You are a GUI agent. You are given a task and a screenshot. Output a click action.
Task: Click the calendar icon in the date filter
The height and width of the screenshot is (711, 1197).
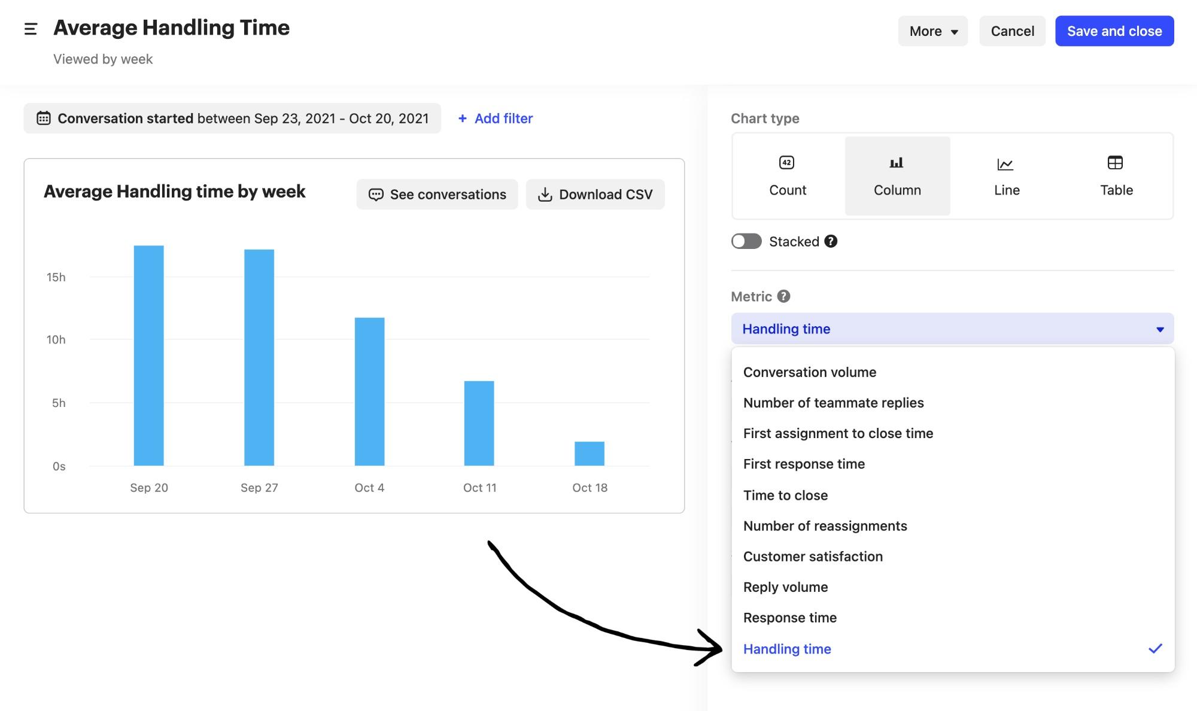click(44, 118)
